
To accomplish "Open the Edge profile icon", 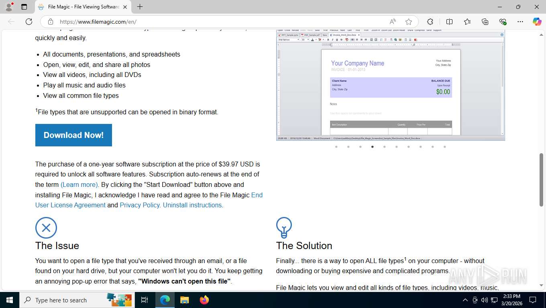I will pyautogui.click(x=8, y=7).
